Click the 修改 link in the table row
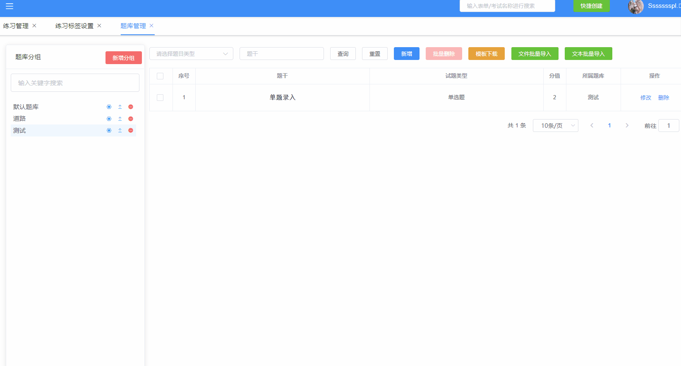 pyautogui.click(x=646, y=98)
